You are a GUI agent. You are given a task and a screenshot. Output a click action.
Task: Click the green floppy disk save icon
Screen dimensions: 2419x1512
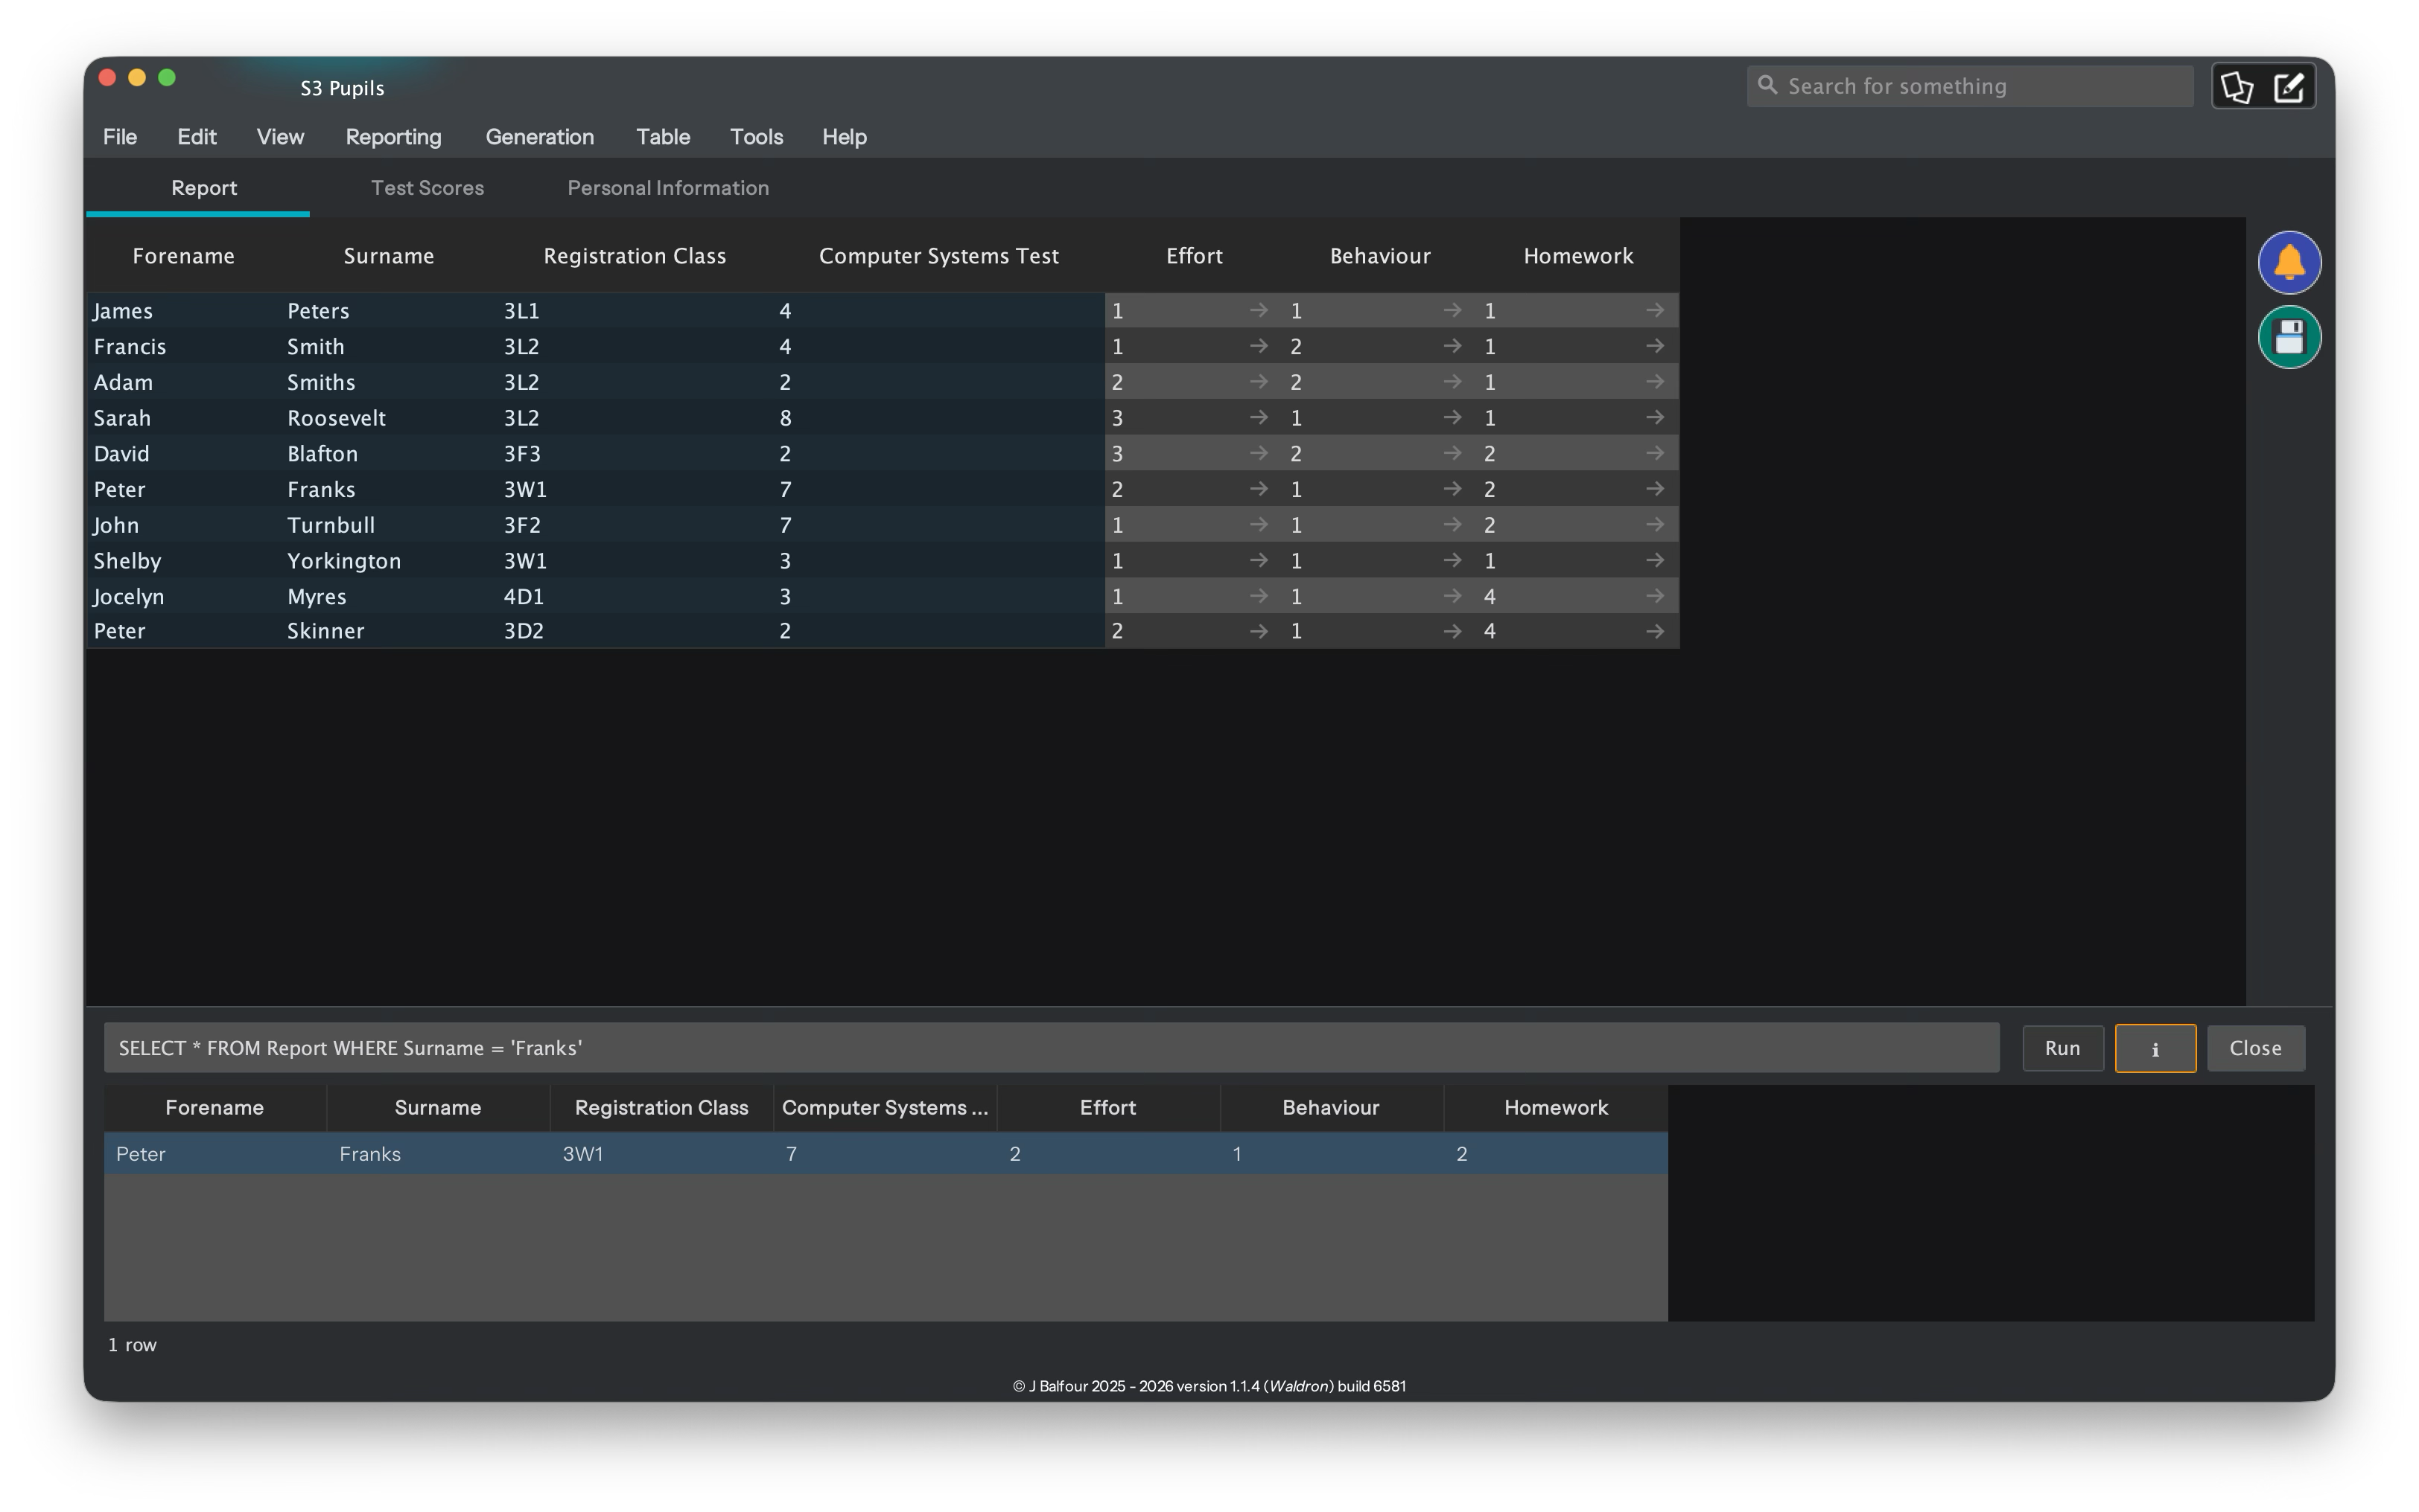[2289, 337]
